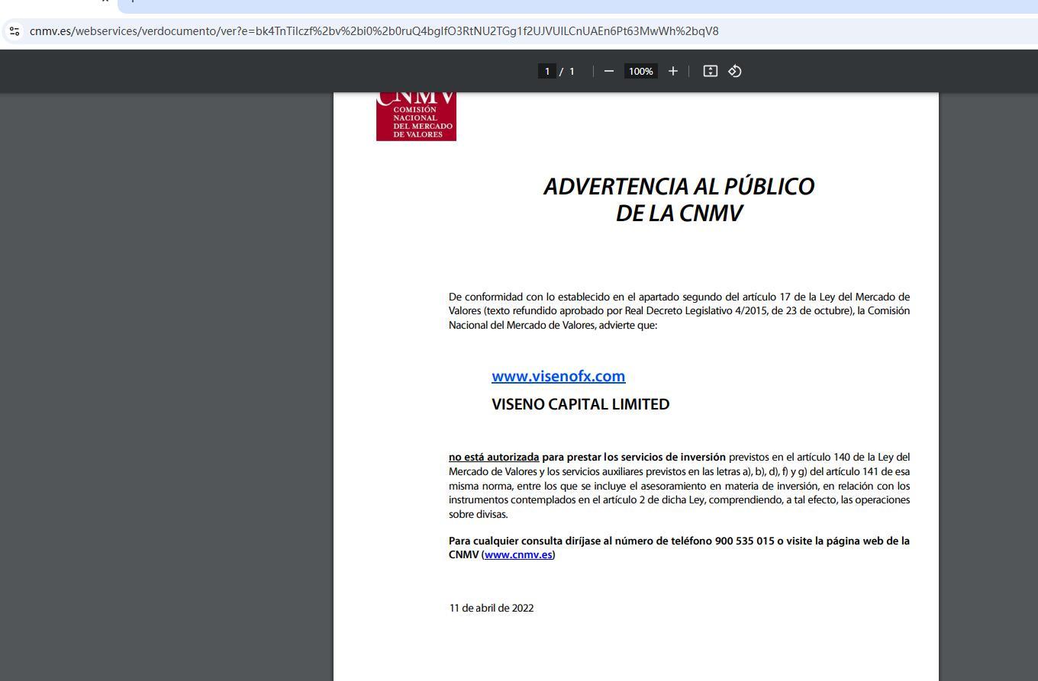Click the cnmv.es URL address bar
1038x681 pixels.
coord(374,31)
